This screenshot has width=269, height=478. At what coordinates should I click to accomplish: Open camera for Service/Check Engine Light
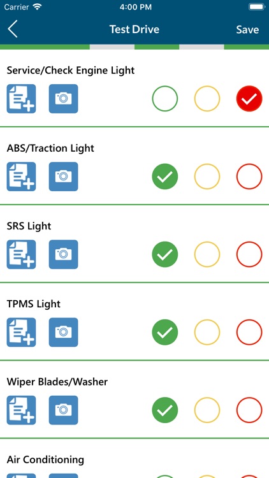64,99
